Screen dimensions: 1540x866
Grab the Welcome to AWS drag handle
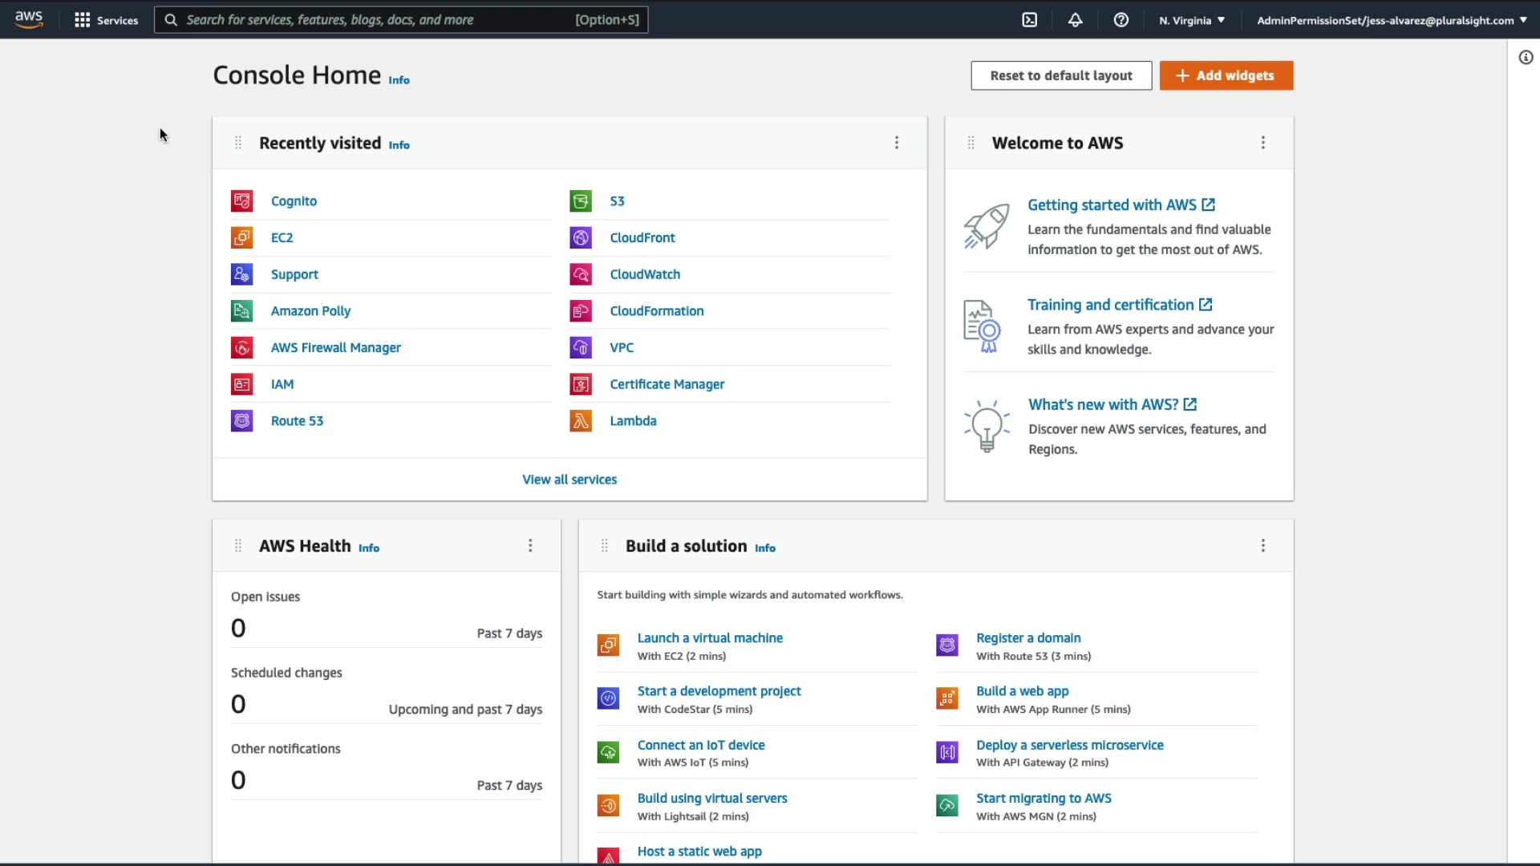coord(971,143)
